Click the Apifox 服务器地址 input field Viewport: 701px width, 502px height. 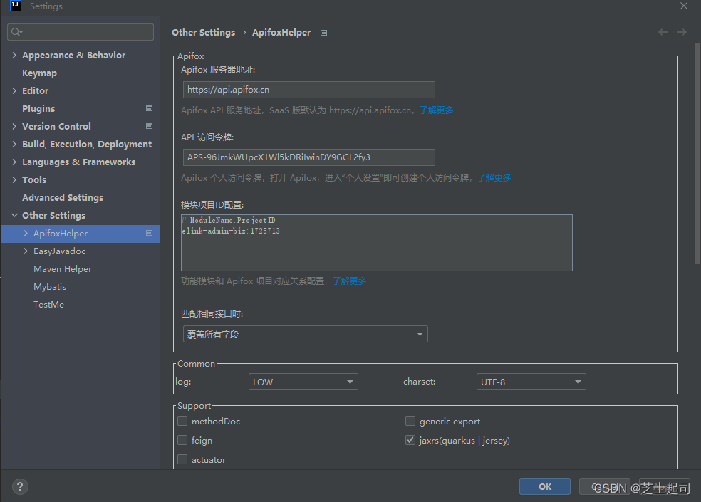308,89
